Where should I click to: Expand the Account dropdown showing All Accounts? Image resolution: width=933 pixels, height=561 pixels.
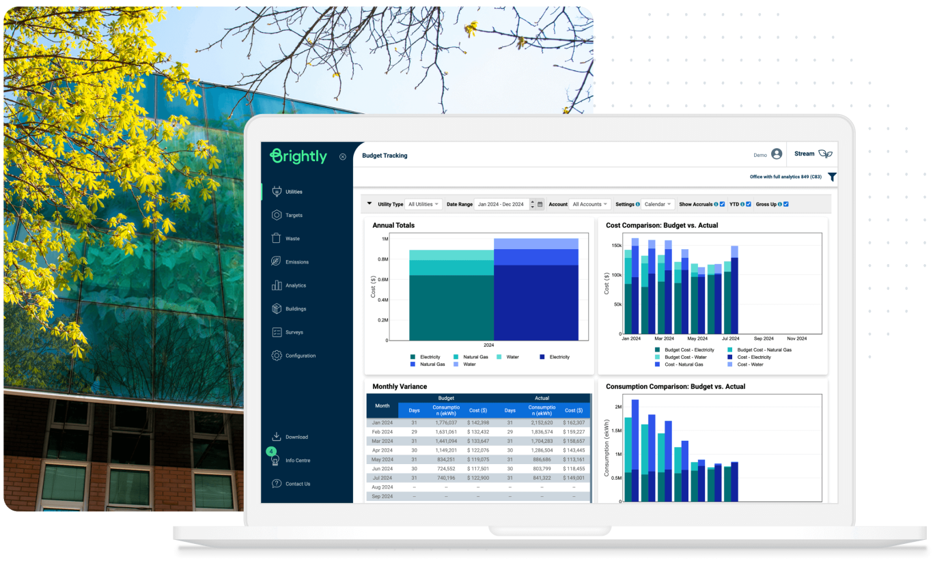point(590,203)
